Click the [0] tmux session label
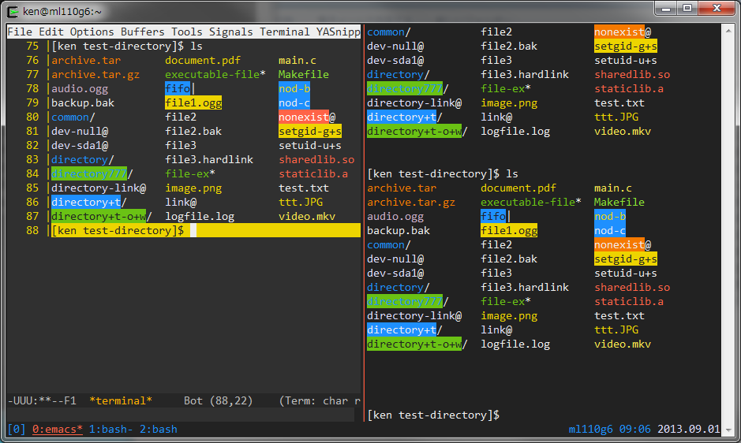Screen dimensions: 741x443 coord(17,430)
